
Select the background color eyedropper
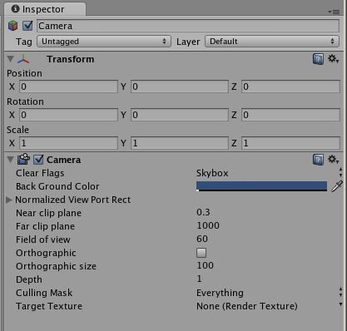coord(337,186)
